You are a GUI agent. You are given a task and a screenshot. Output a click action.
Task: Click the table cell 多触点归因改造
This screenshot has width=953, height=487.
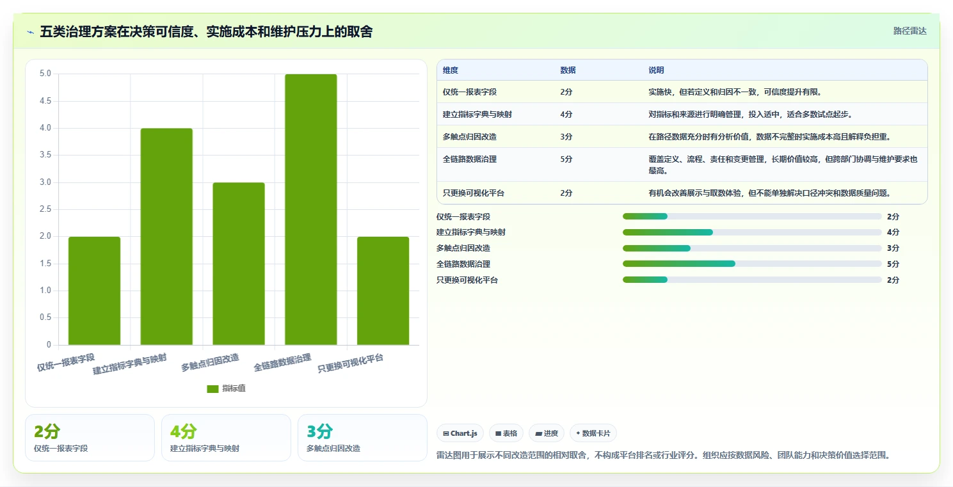(x=469, y=137)
